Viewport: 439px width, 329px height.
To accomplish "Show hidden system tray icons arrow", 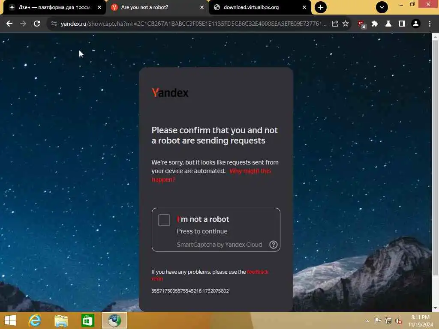I will [367, 321].
